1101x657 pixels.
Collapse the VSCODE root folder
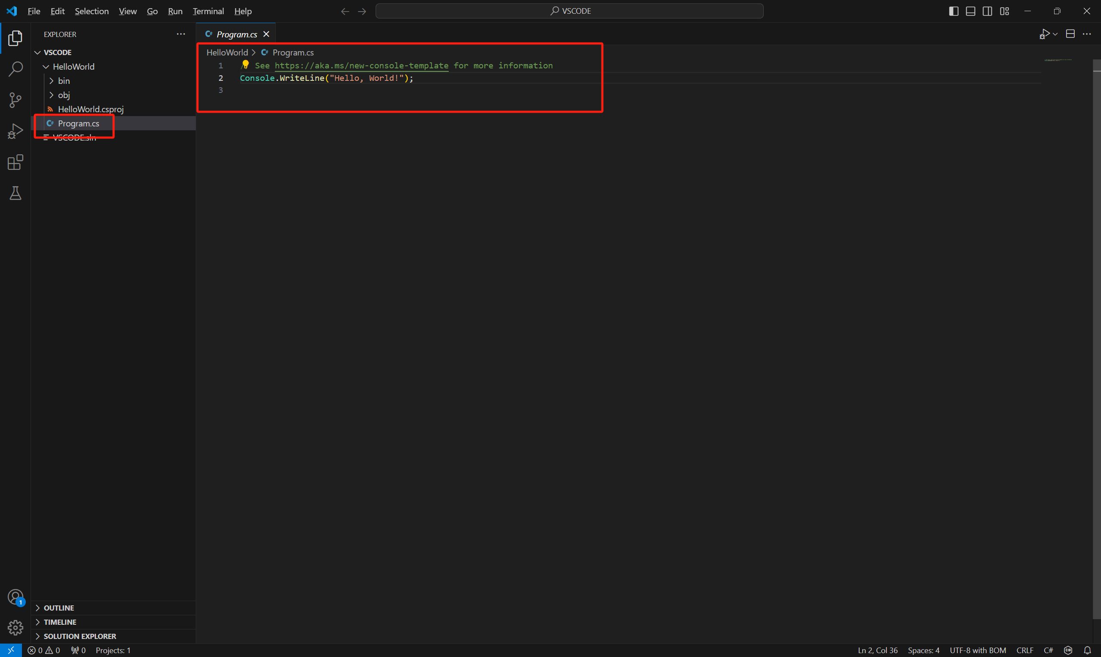click(x=114, y=52)
